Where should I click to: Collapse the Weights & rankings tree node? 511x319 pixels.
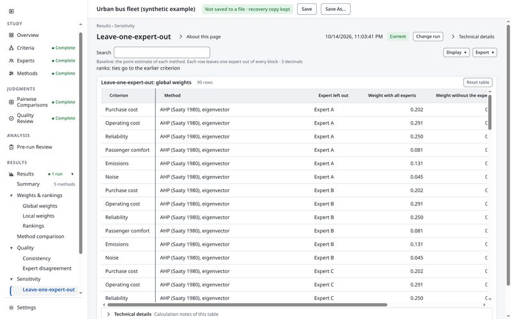coord(11,195)
